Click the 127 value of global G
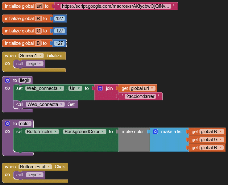The height and width of the screenshot is (185, 228). point(59,31)
